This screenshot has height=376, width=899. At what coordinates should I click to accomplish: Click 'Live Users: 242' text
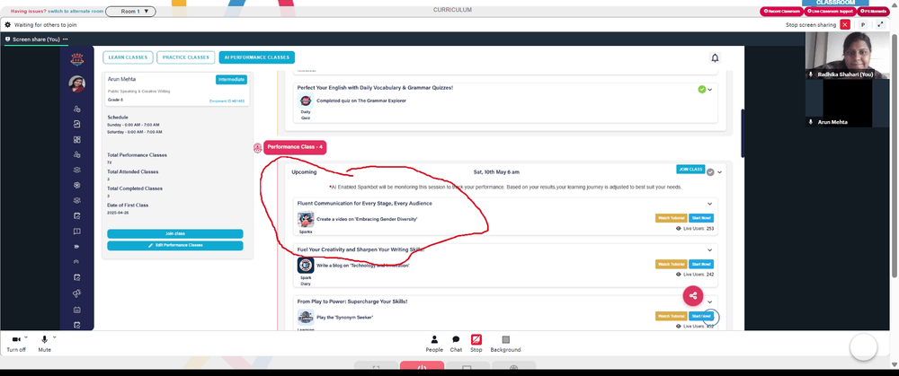point(699,275)
